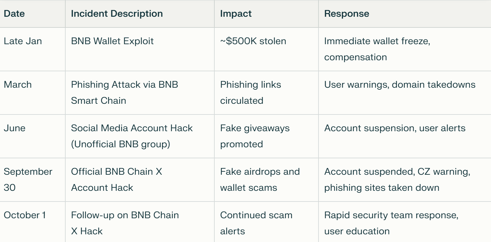This screenshot has height=242, width=491.
Task: Click the Incident Description column header
Action: 117,14
